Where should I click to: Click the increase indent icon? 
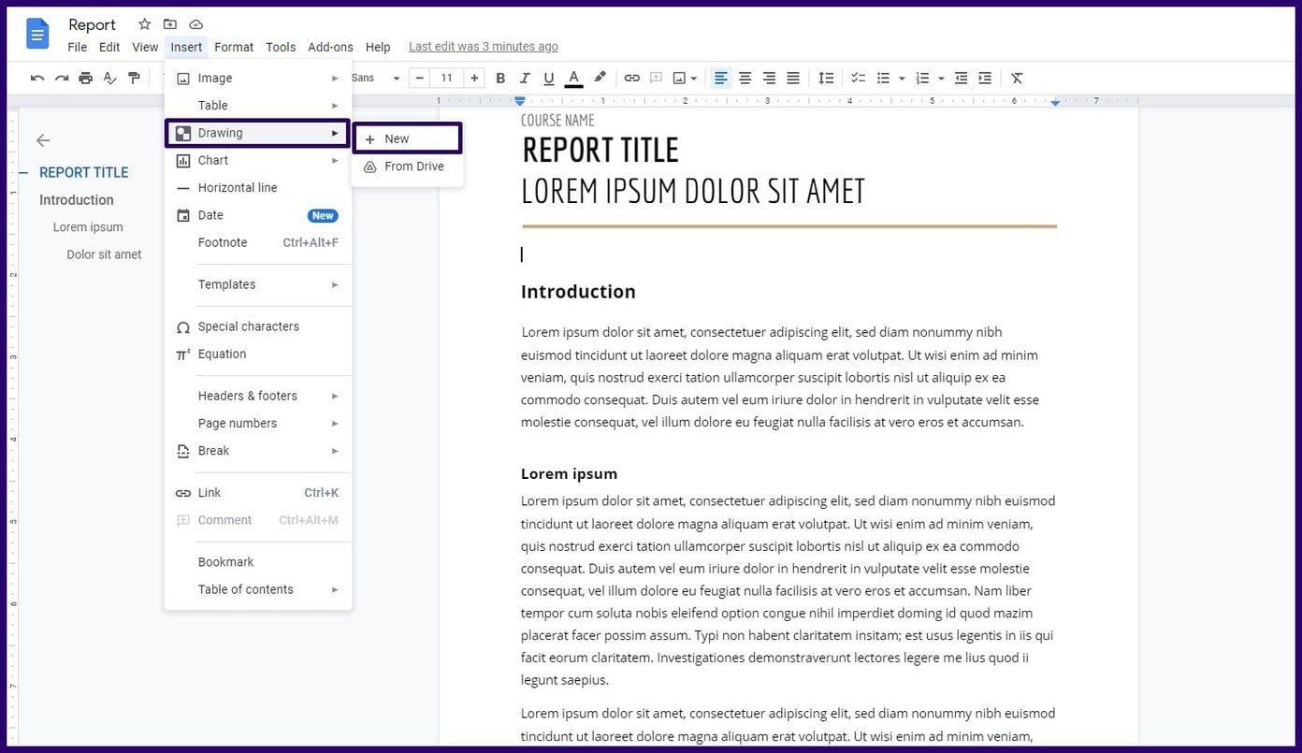click(985, 78)
